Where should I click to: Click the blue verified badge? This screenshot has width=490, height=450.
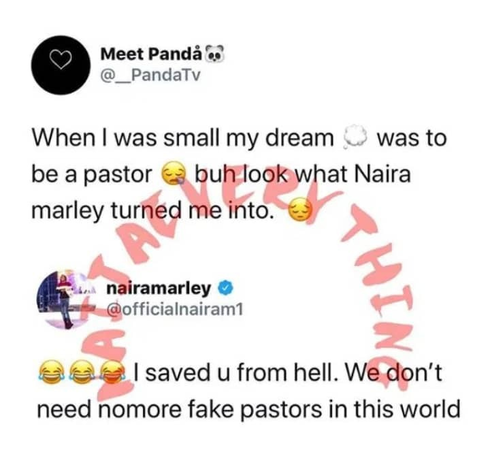226,288
